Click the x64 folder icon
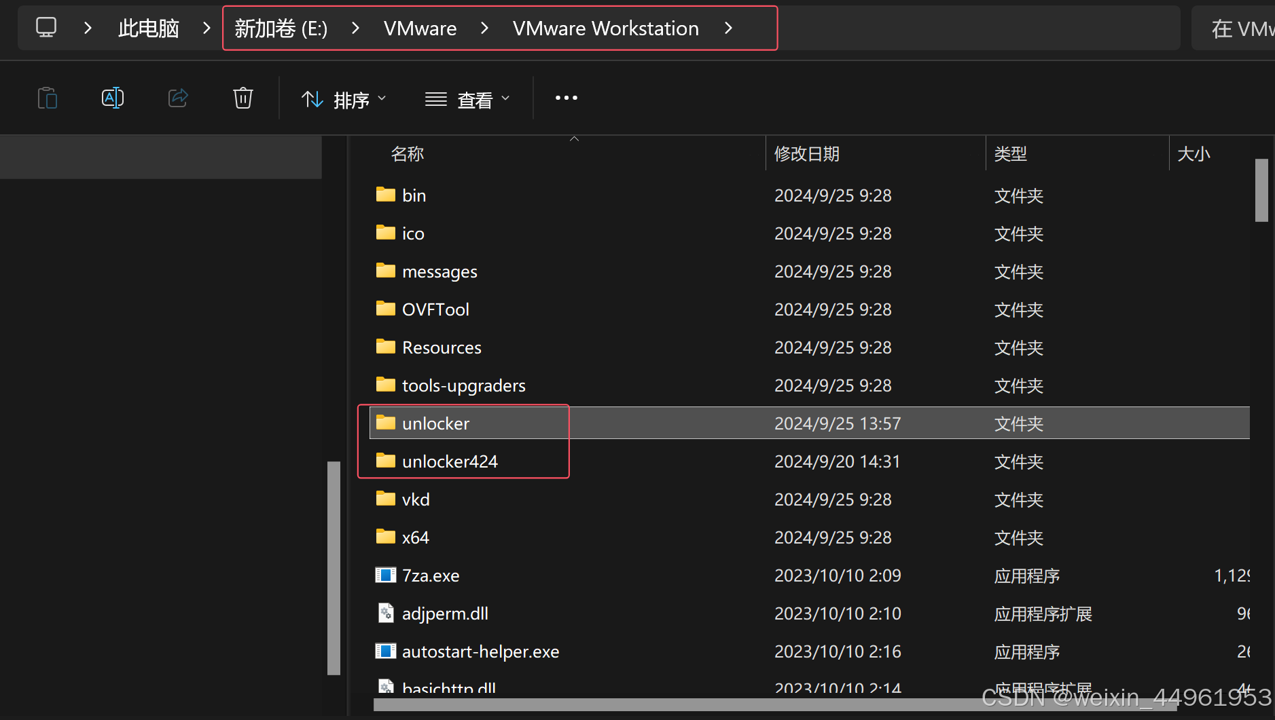 tap(386, 537)
